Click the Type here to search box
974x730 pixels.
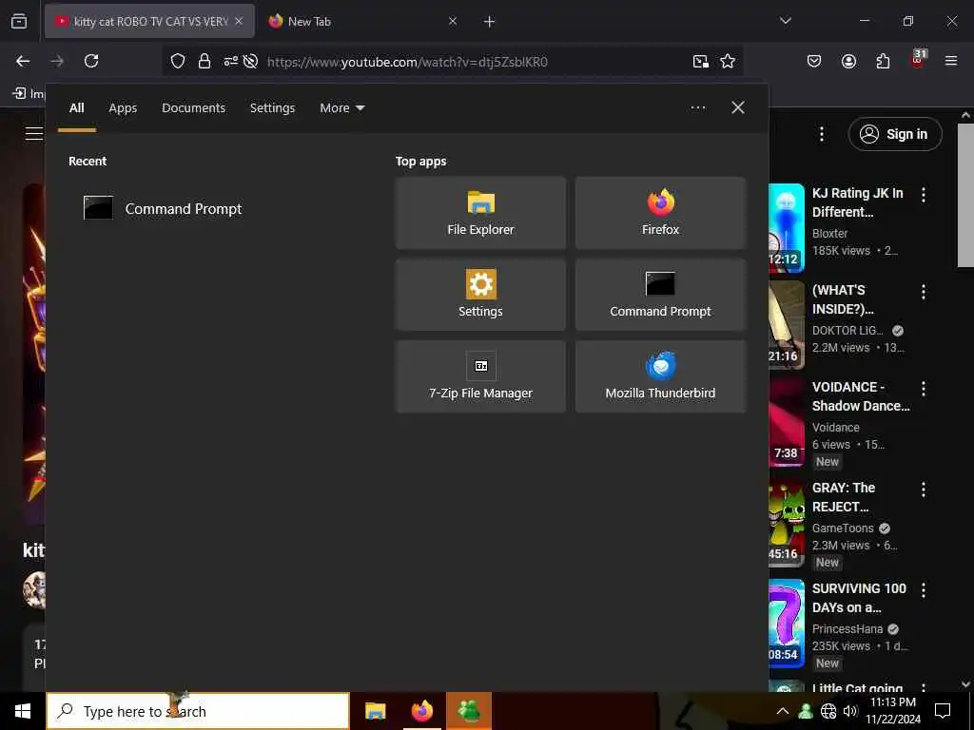pos(198,711)
